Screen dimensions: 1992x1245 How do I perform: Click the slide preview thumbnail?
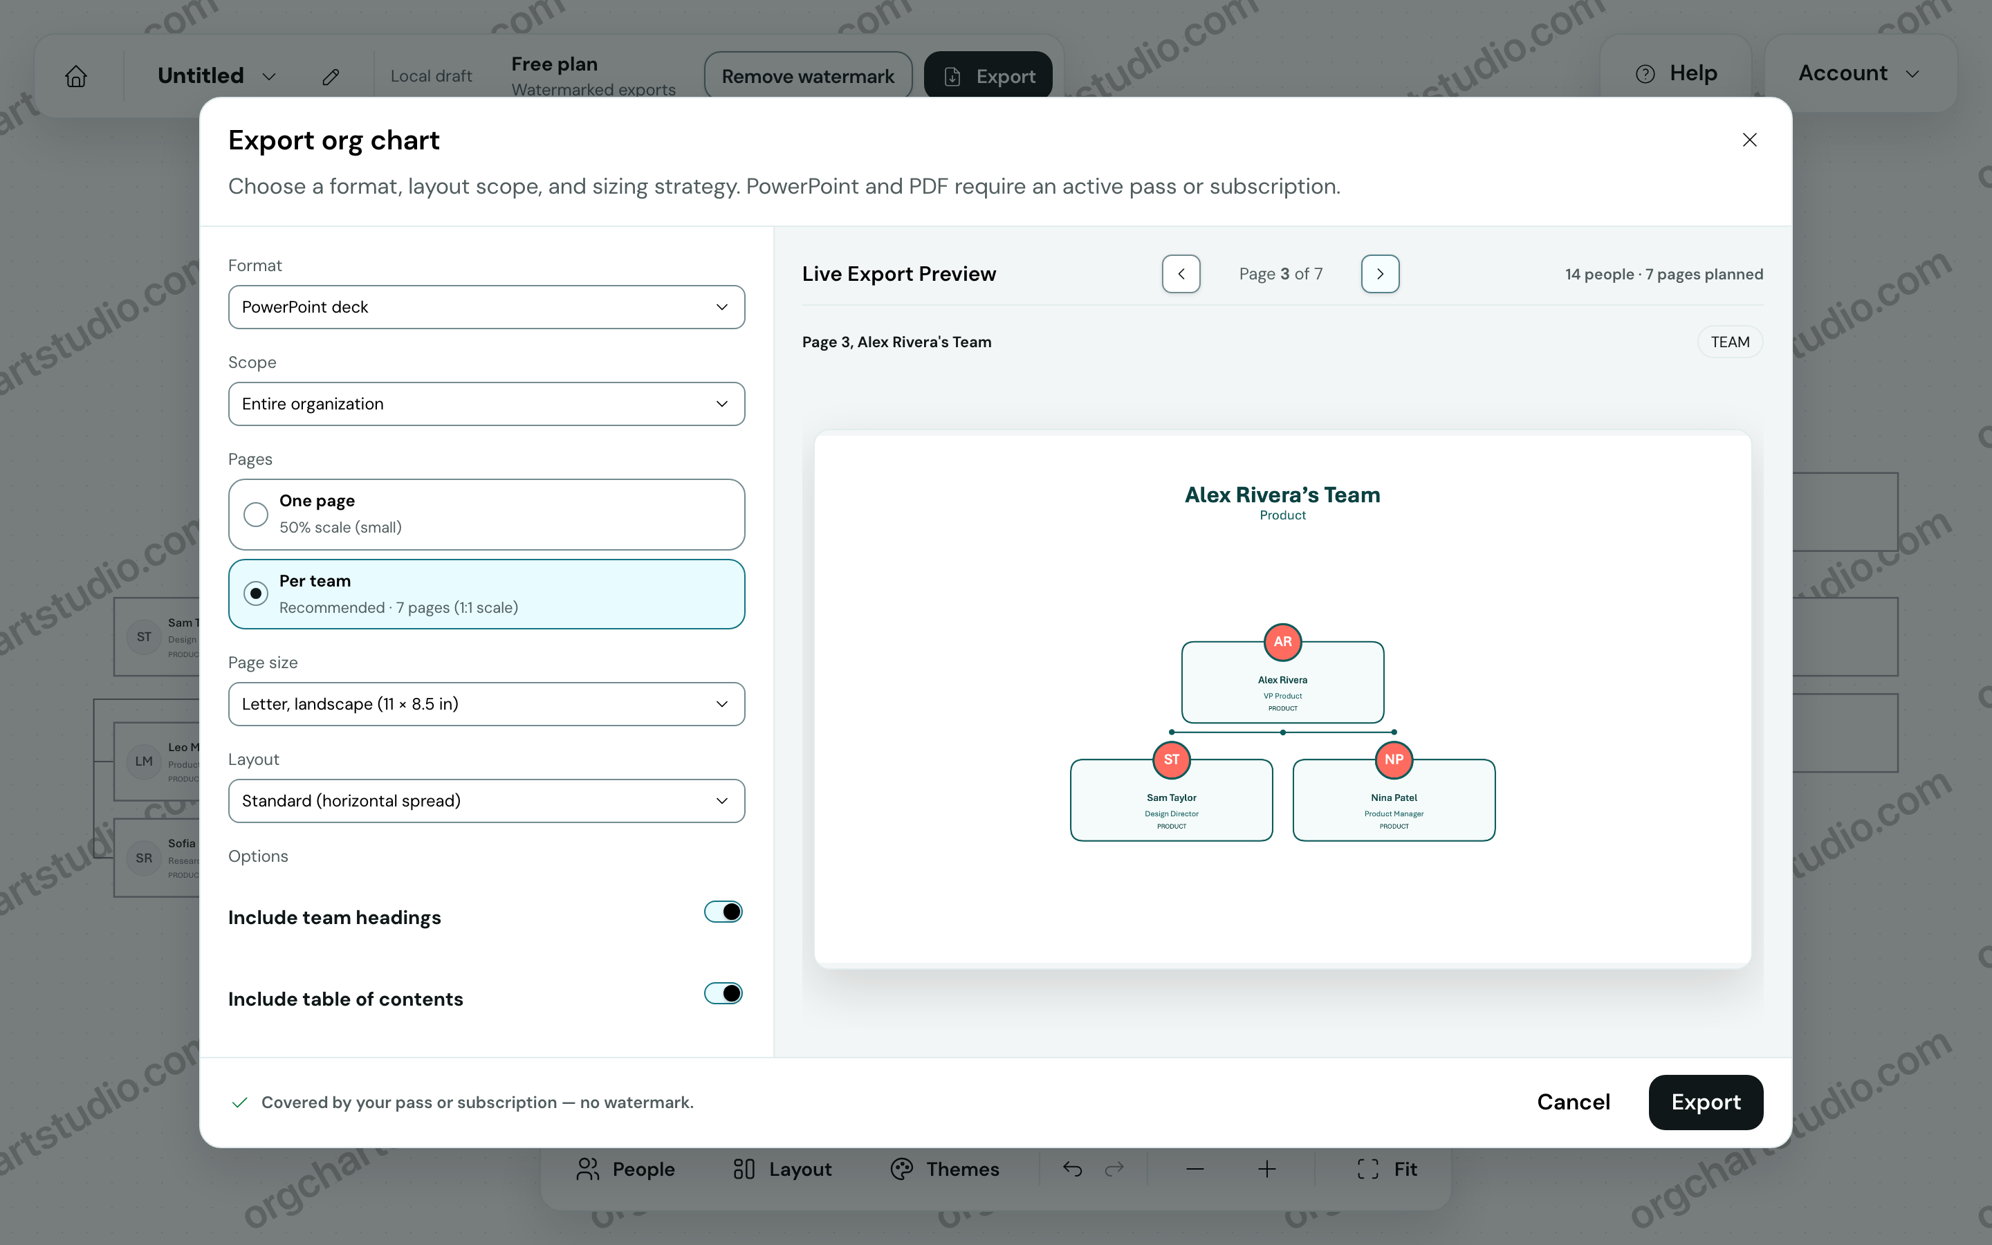pyautogui.click(x=1282, y=699)
